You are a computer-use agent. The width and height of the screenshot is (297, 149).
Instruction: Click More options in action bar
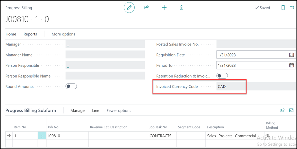[63, 34]
